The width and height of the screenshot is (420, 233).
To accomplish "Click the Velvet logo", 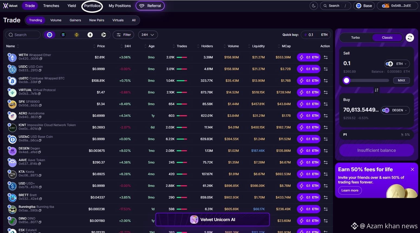I will coord(10,6).
